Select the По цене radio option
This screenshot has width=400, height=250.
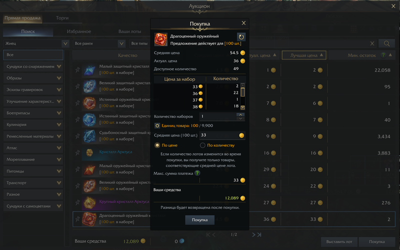157,145
